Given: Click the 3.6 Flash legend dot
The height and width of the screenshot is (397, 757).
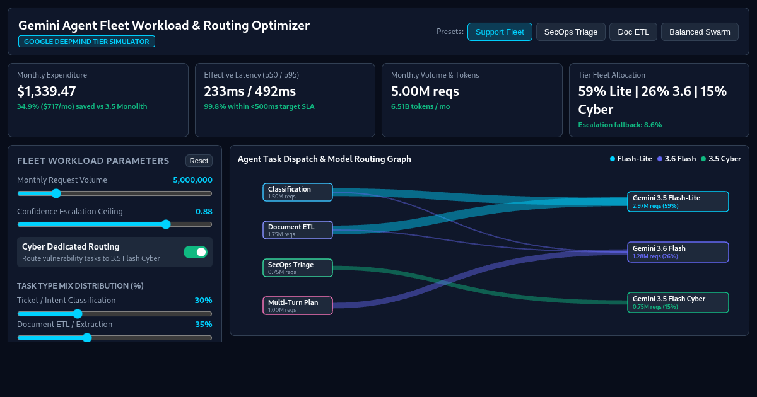Looking at the screenshot, I should click(660, 159).
